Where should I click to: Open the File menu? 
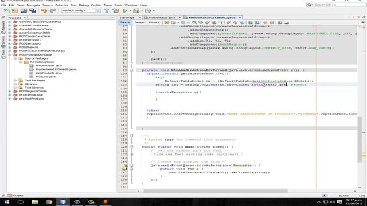point(3,5)
